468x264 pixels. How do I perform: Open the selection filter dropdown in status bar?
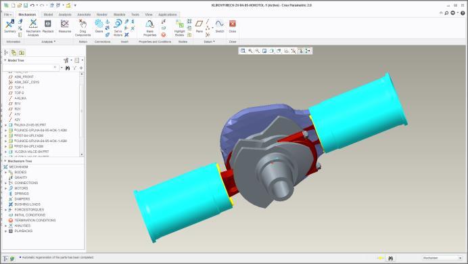click(442, 258)
